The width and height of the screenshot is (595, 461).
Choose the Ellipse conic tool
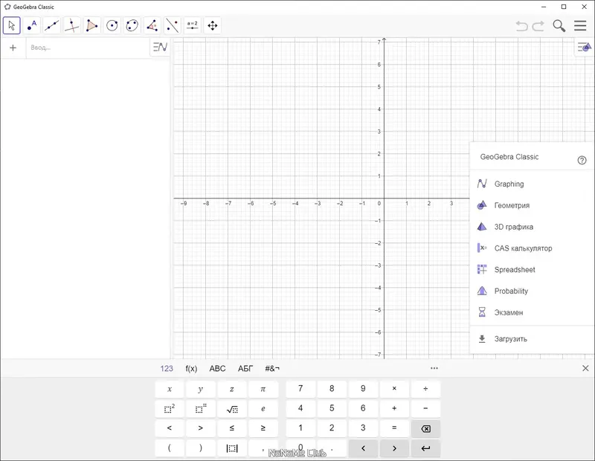tap(132, 25)
